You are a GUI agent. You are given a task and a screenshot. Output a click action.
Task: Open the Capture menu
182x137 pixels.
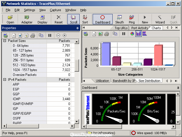55,10
